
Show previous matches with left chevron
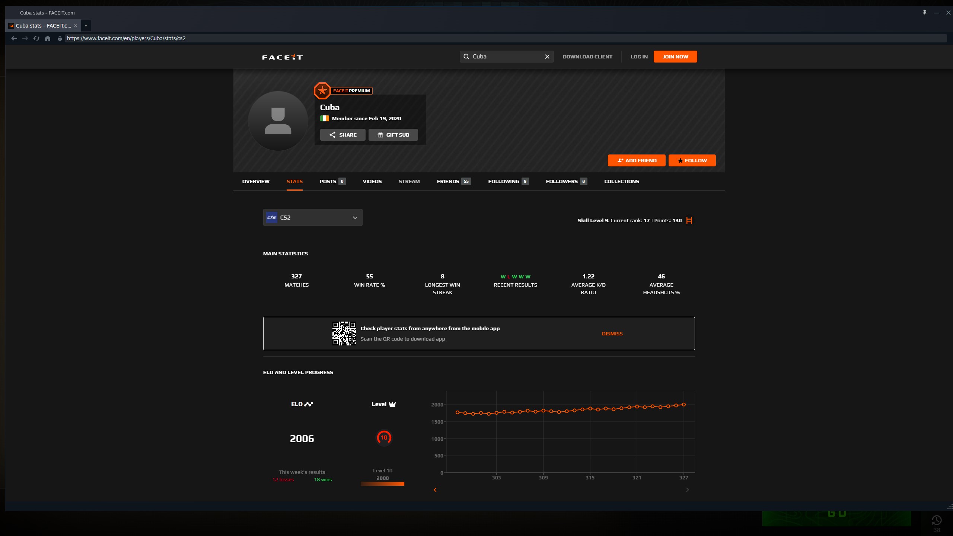435,490
